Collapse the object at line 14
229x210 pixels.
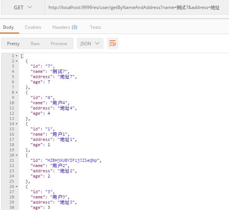(x=17, y=124)
